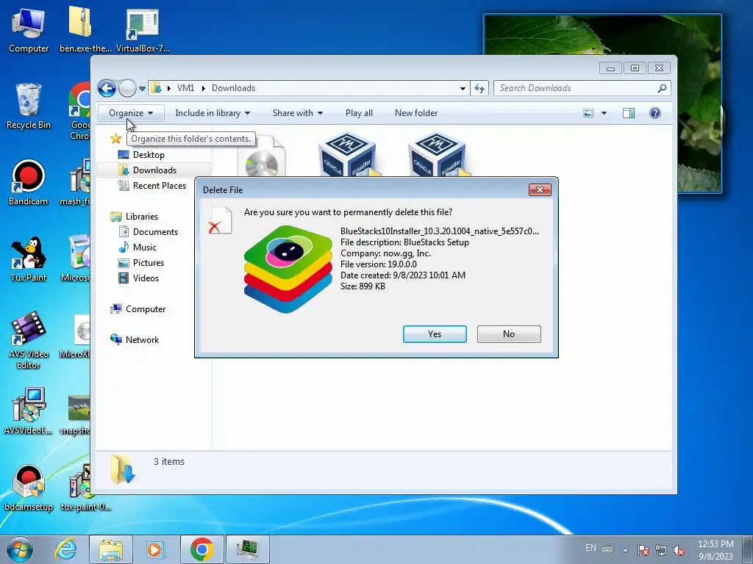Select Downloads in the address breadcrumb

(233, 88)
